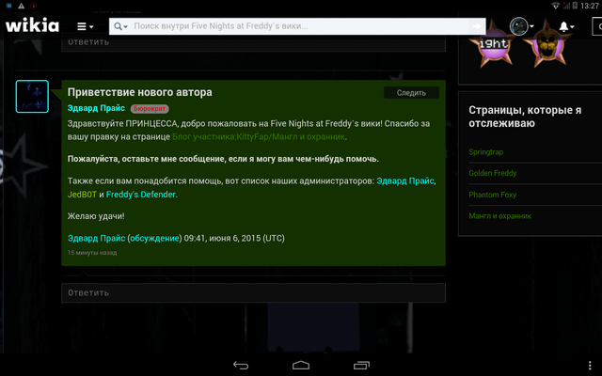Image resolution: width=602 pixels, height=376 pixels.
Task: Open the Golden Freddy followed page
Action: (493, 173)
